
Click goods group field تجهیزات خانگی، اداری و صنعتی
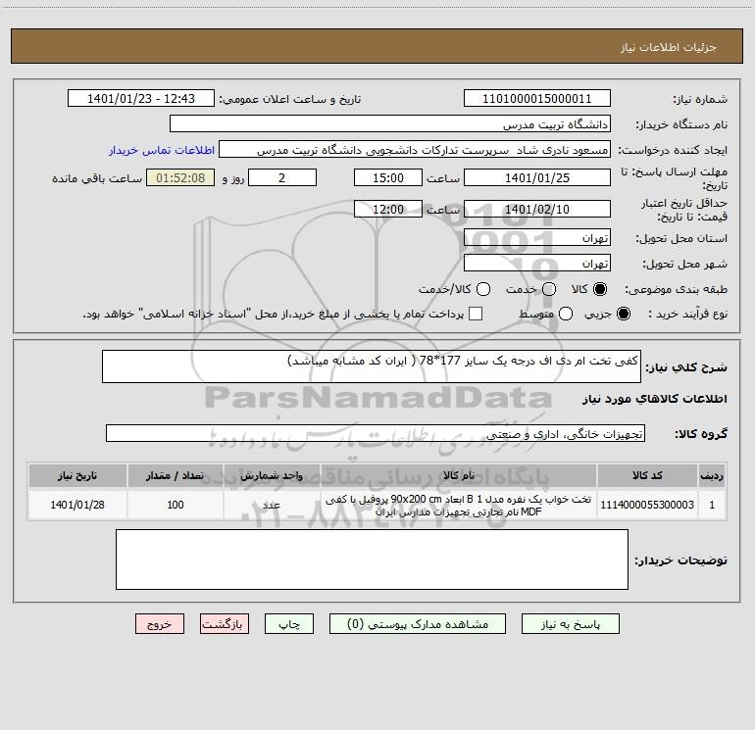tap(376, 433)
